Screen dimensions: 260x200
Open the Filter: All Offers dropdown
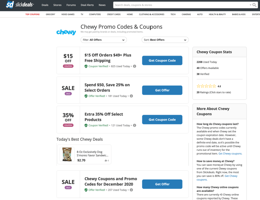coord(104,40)
